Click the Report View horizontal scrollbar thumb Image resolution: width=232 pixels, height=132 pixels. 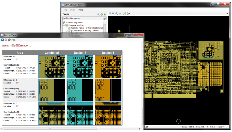[x=50, y=129]
